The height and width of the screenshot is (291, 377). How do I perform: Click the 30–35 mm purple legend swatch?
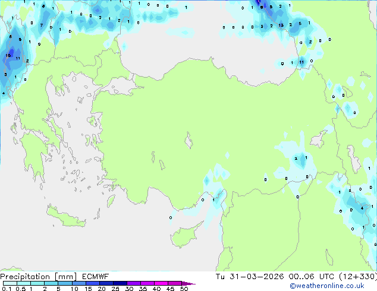[134, 283]
